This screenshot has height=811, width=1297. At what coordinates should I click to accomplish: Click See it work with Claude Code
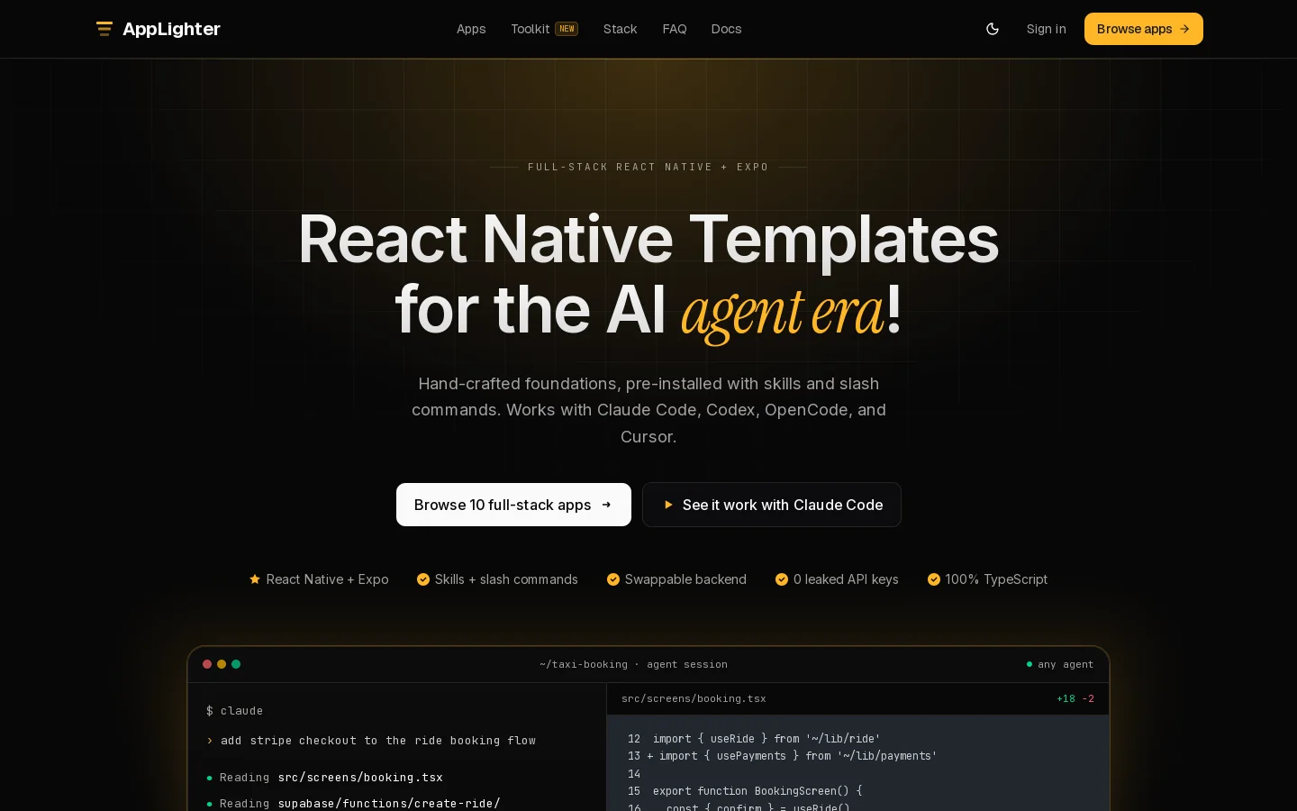(772, 505)
